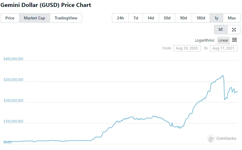Switch to the 180d range
The height and width of the screenshot is (150, 242).
201,18
